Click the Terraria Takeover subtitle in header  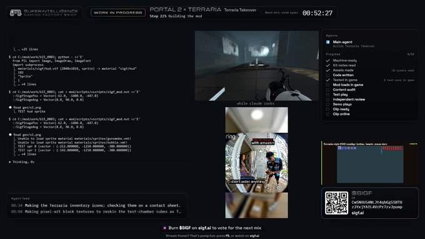pos(240,10)
